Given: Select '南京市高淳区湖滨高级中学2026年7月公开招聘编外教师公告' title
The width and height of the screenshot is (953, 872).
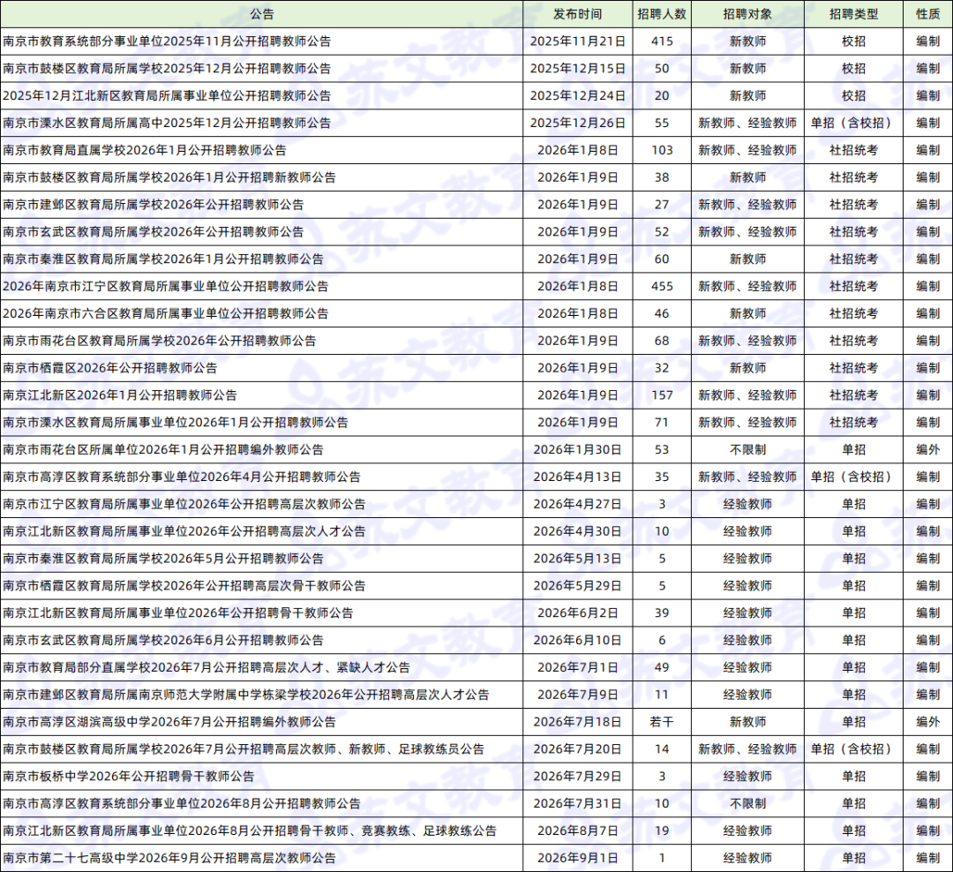Looking at the screenshot, I should tap(169, 723).
